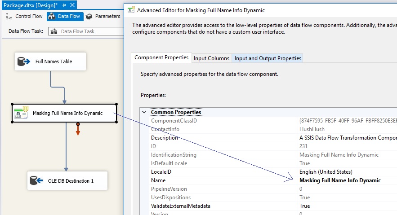Click the Masking Full Name Info component icon
The image size is (397, 215).
(x=21, y=113)
